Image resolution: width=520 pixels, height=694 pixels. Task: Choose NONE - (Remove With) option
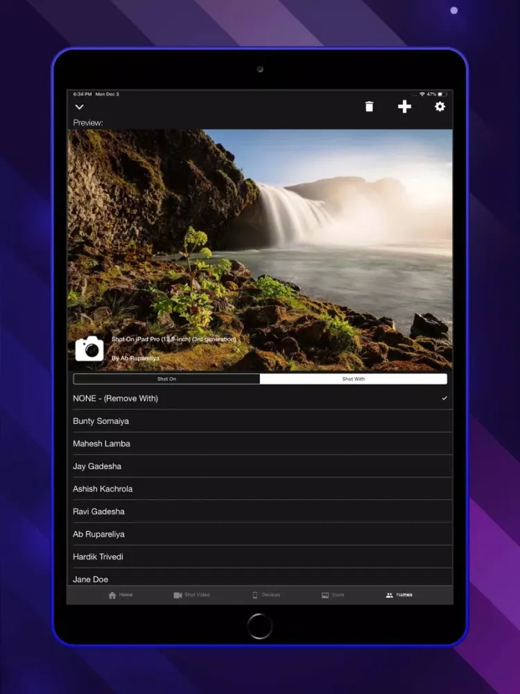[260, 398]
